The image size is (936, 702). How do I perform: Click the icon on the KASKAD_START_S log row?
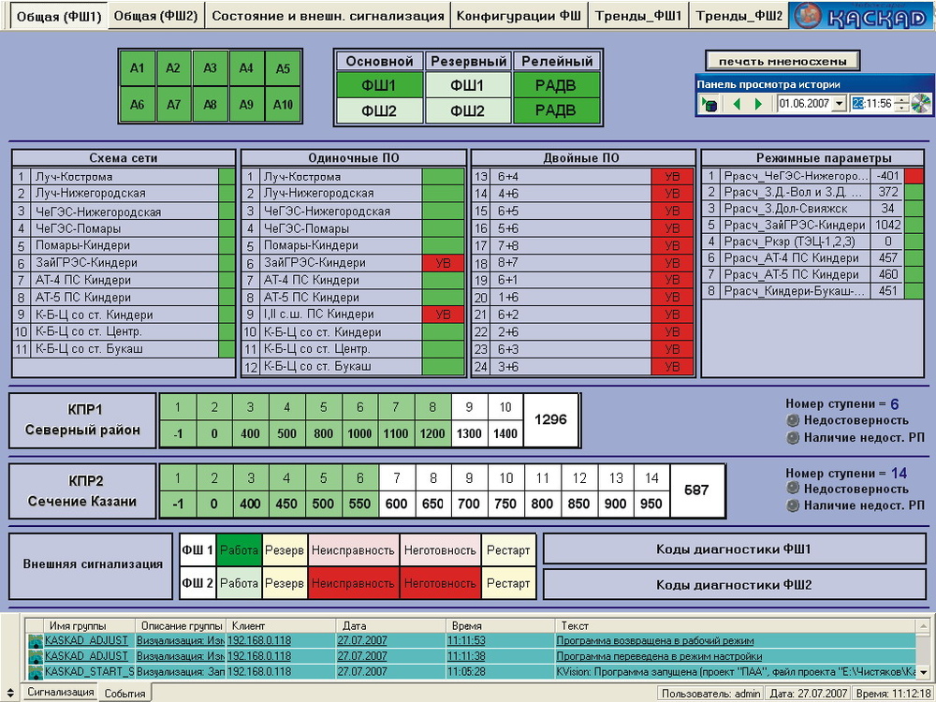point(36,671)
